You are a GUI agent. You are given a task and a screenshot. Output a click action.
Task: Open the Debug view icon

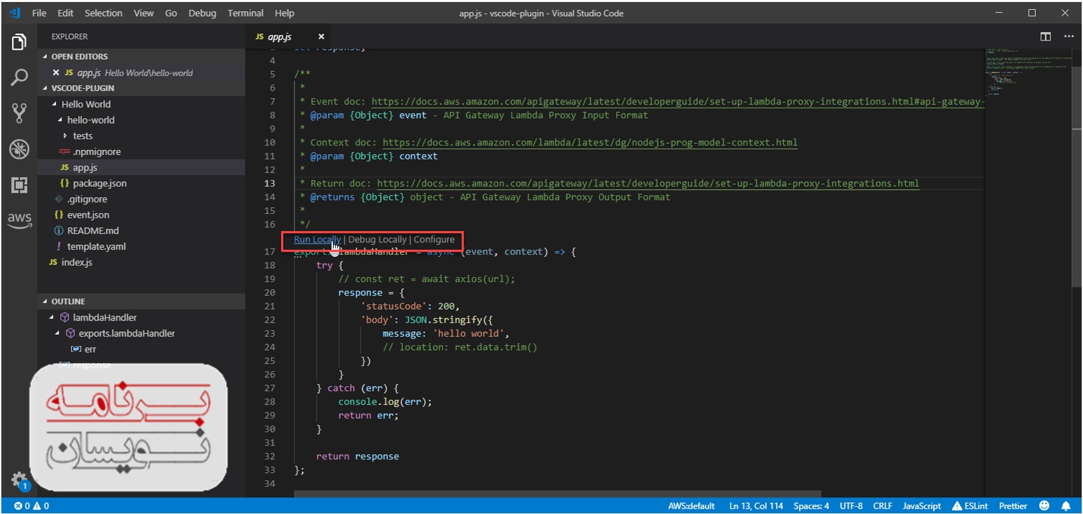(x=19, y=149)
